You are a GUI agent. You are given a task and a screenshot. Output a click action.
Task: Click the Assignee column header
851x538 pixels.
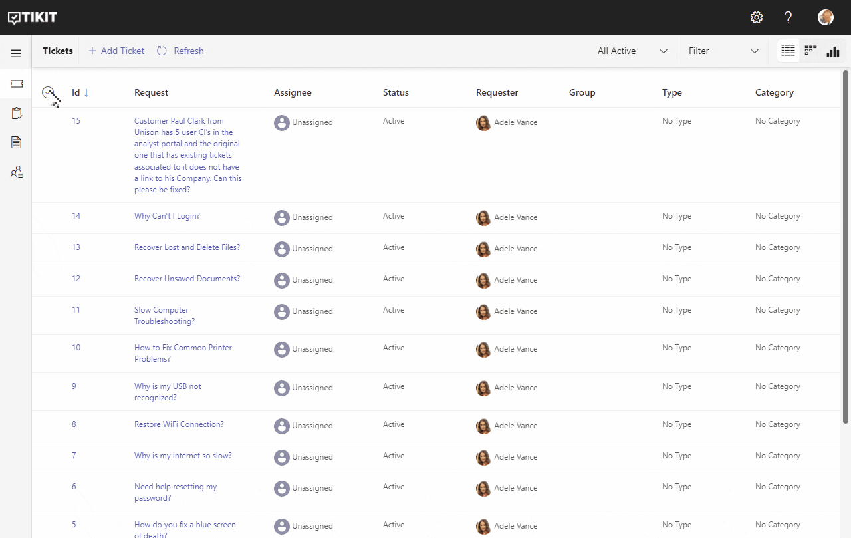[x=293, y=93]
